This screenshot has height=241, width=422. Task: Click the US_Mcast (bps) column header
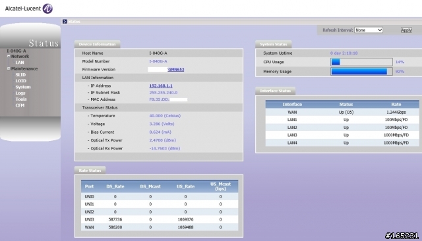(x=220, y=186)
